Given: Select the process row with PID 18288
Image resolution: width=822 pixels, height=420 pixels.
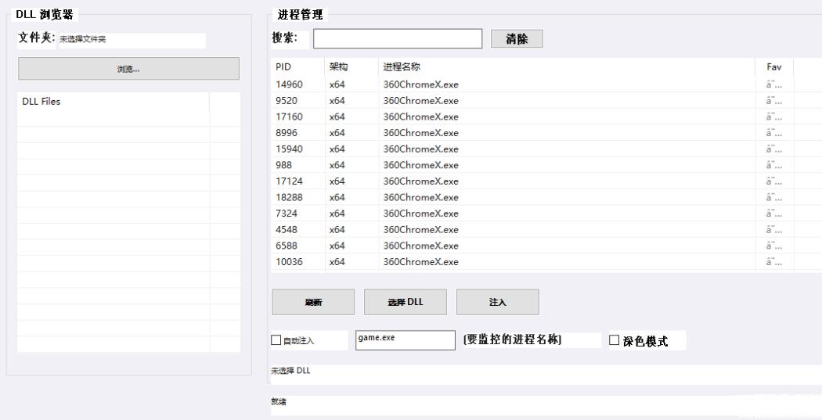Looking at the screenshot, I should click(x=546, y=197).
